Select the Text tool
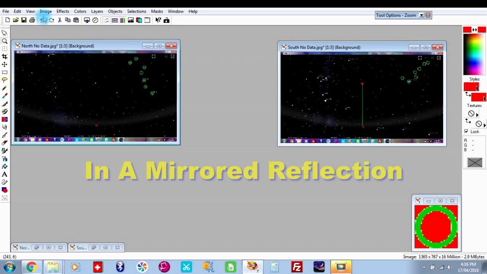Screen dimensions: 487x274 [5, 174]
